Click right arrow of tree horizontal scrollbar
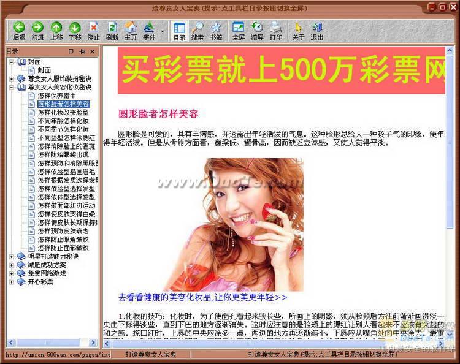Image resolution: width=460 pixels, height=364 pixels. click(x=93, y=343)
